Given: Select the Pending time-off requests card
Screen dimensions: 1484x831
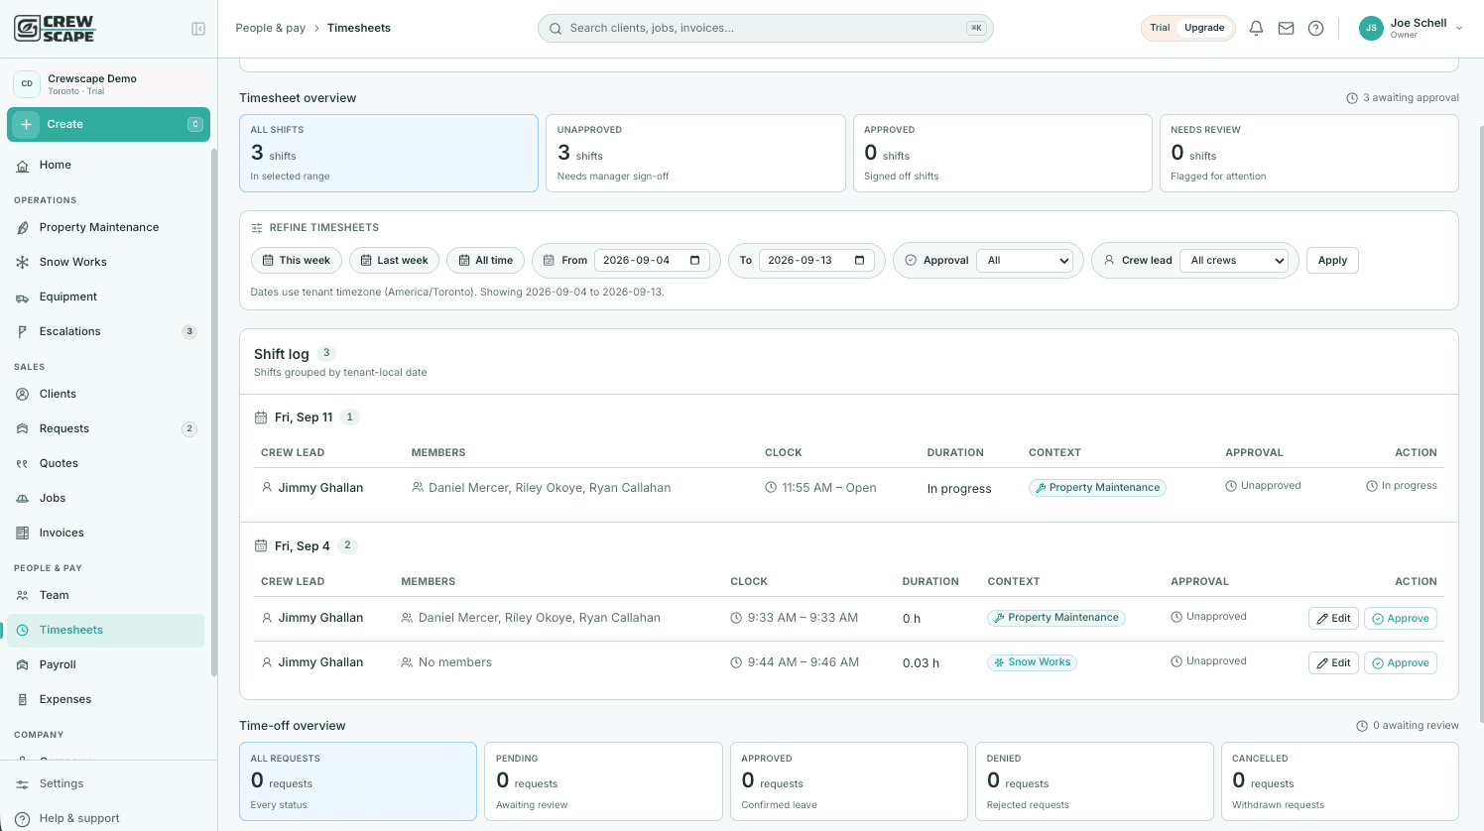Looking at the screenshot, I should coord(603,781).
